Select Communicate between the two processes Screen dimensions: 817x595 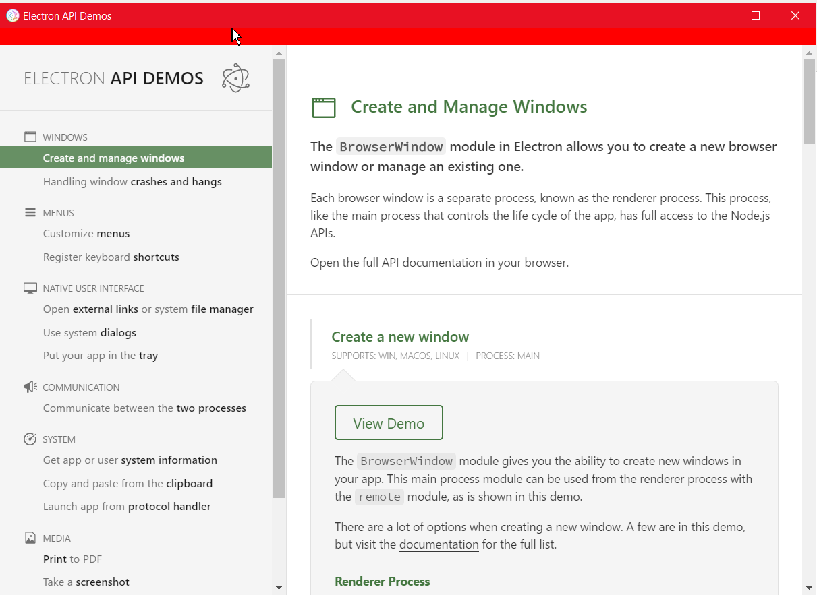pyautogui.click(x=144, y=408)
